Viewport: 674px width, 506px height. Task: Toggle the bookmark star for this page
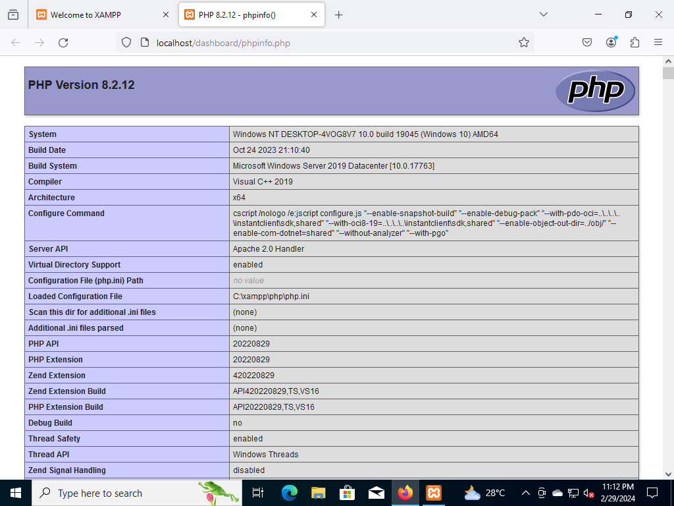tap(524, 42)
